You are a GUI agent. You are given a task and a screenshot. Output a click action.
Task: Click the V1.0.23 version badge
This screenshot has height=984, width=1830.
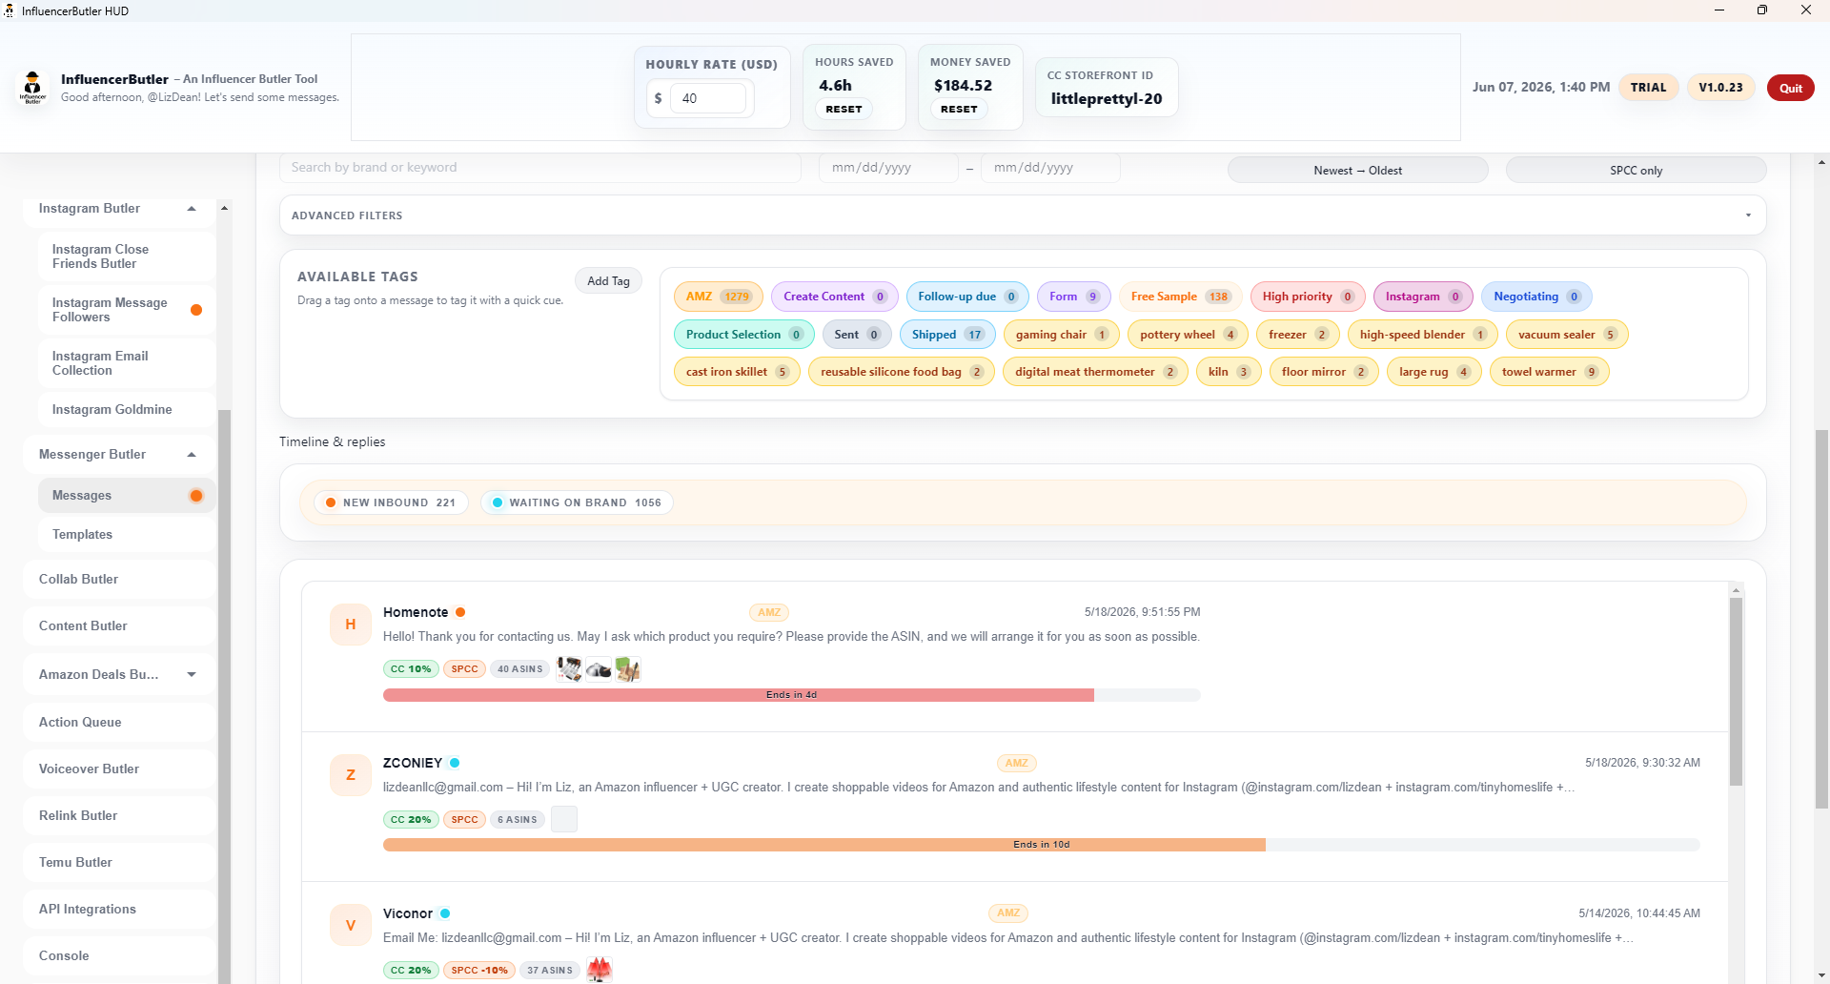point(1720,88)
